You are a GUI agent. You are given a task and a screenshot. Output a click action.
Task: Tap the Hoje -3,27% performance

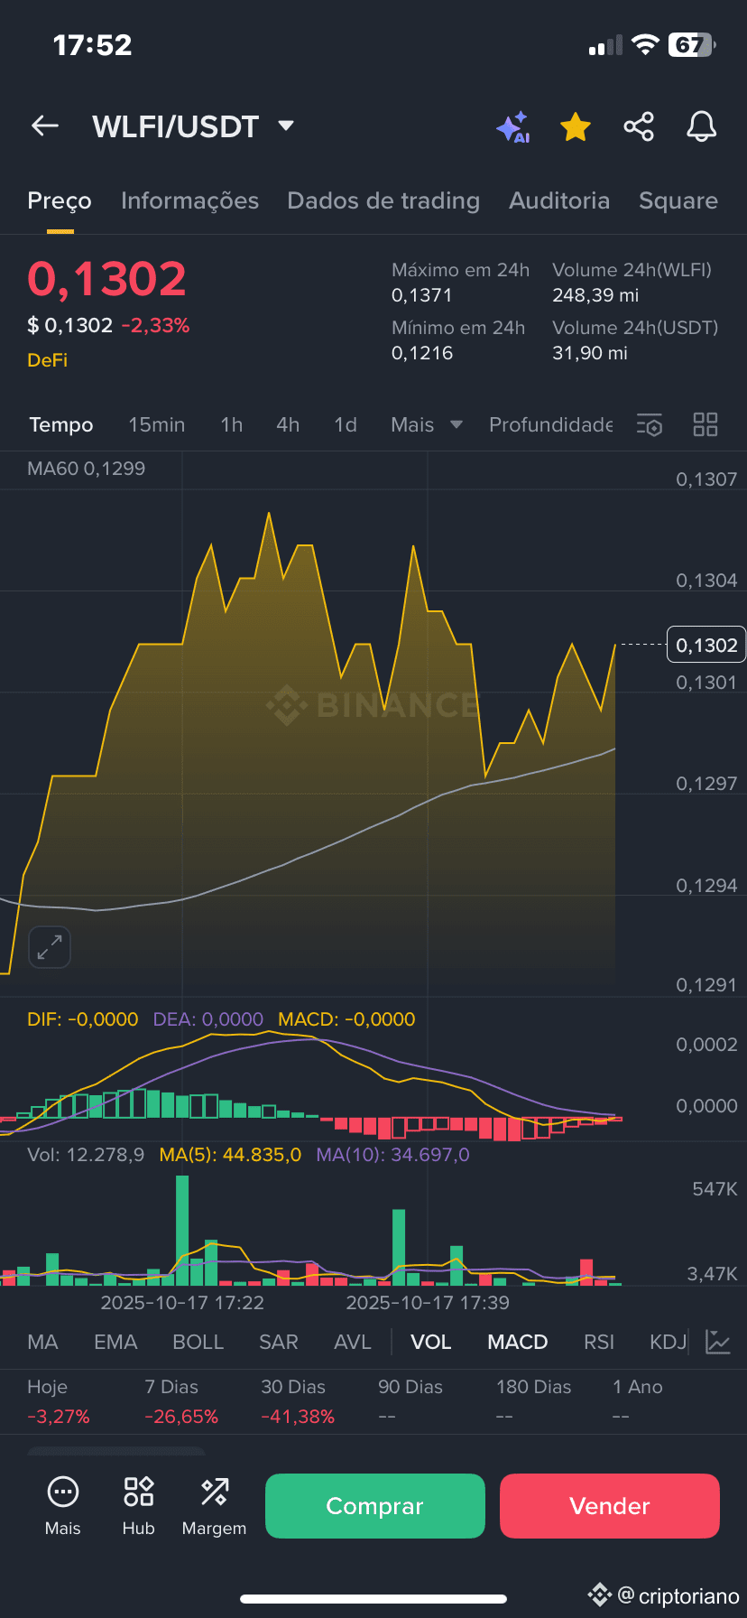pyautogui.click(x=59, y=1401)
